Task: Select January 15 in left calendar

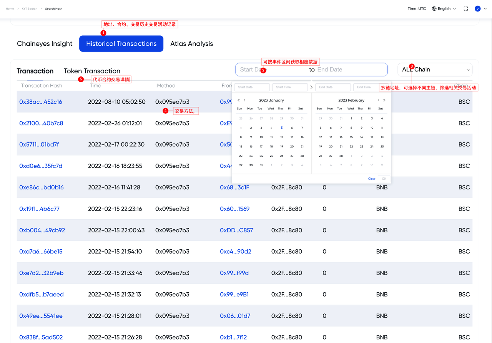Action: 241,146
